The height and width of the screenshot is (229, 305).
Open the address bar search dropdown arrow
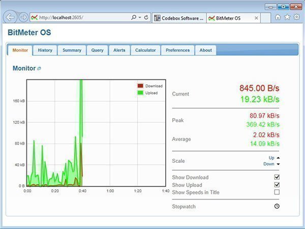click(140, 17)
